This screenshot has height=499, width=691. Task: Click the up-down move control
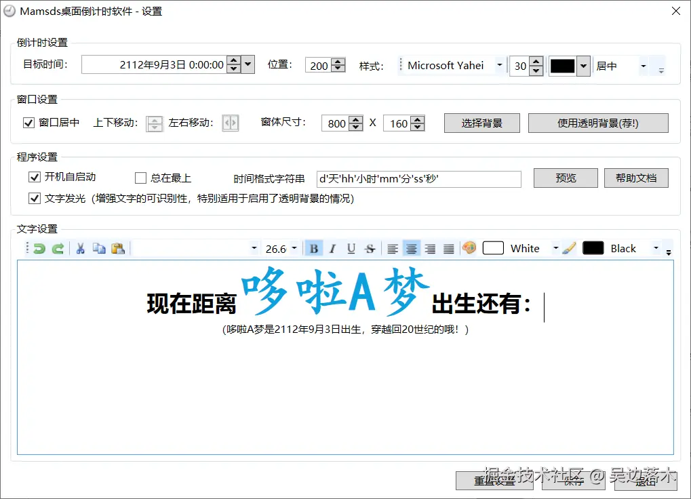point(154,123)
